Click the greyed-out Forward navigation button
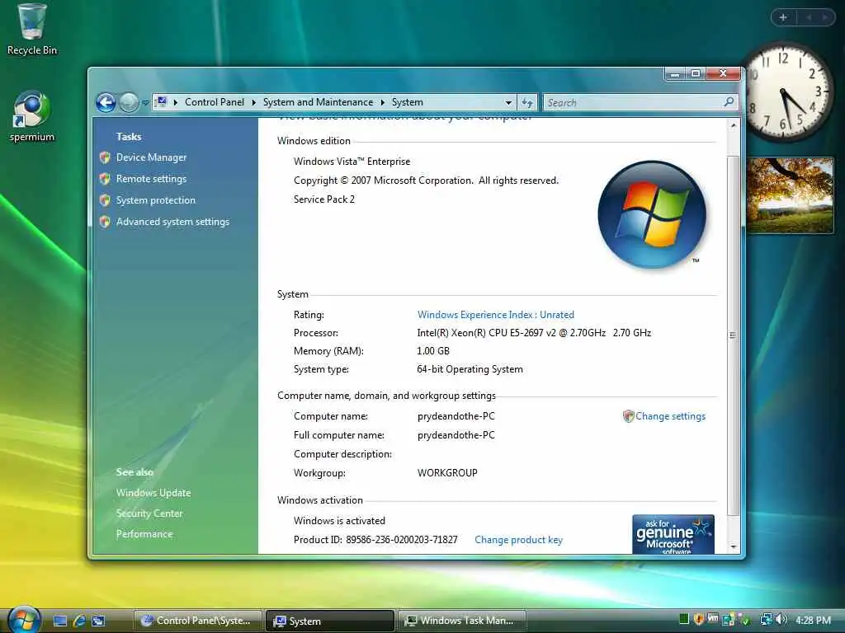The image size is (845, 633). pyautogui.click(x=129, y=102)
